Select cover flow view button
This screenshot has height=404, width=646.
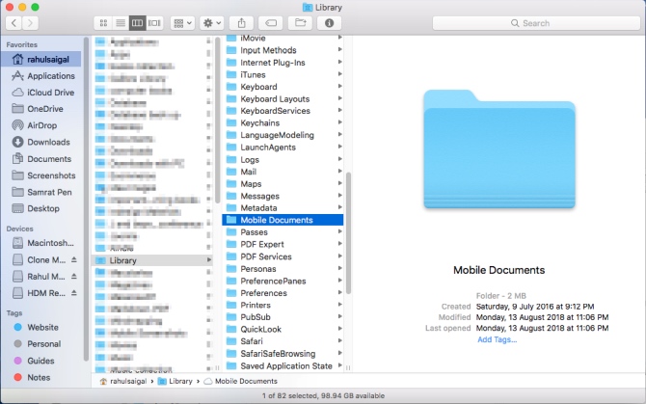[155, 22]
